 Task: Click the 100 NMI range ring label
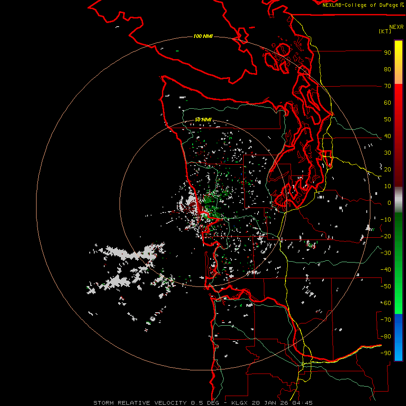coord(203,36)
